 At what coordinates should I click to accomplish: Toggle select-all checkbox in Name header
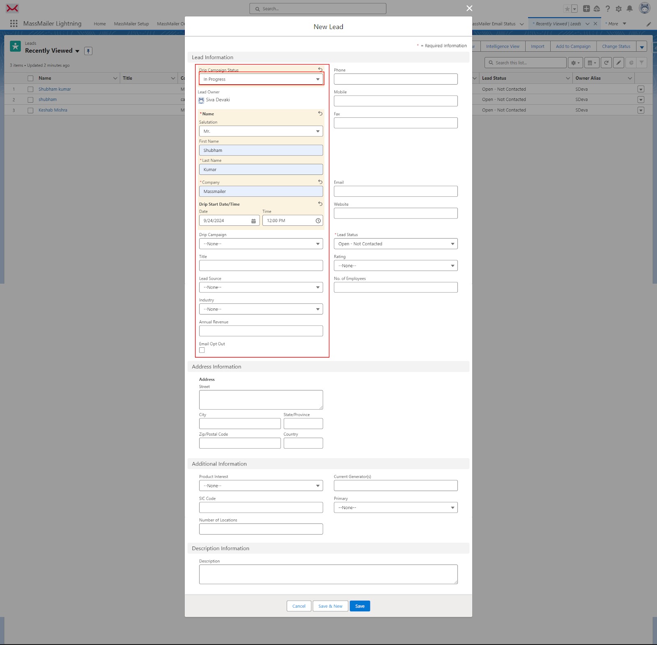tap(30, 78)
